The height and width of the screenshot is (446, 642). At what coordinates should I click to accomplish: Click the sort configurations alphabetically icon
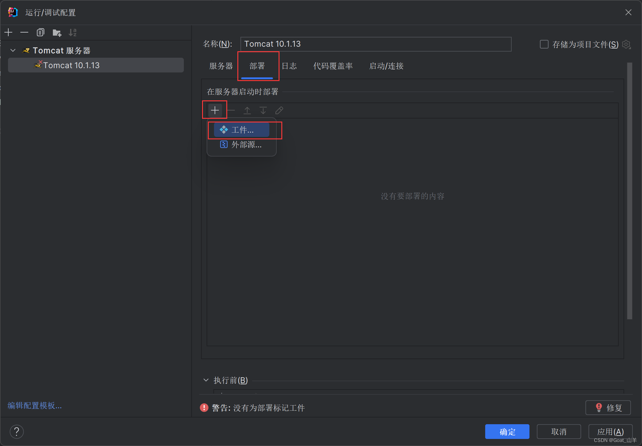pyautogui.click(x=73, y=32)
